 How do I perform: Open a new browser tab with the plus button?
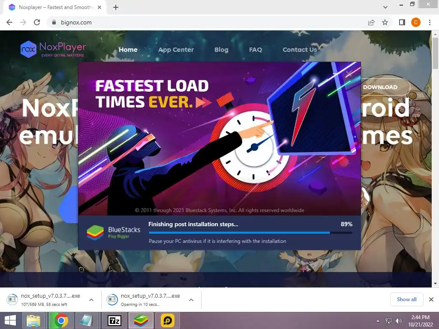click(116, 7)
